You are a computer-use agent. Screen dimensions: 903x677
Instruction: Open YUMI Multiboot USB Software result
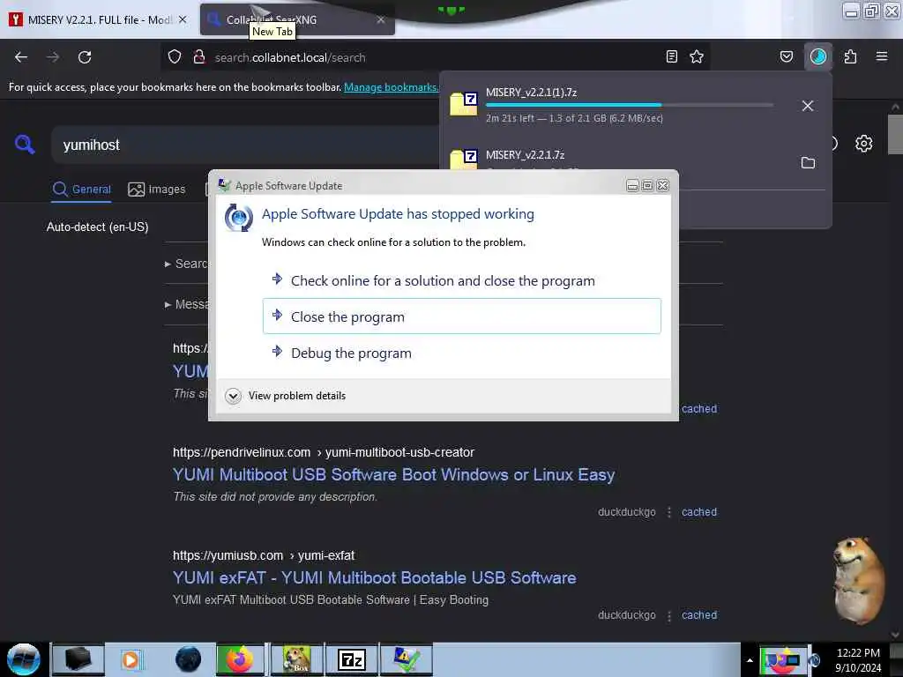point(394,475)
